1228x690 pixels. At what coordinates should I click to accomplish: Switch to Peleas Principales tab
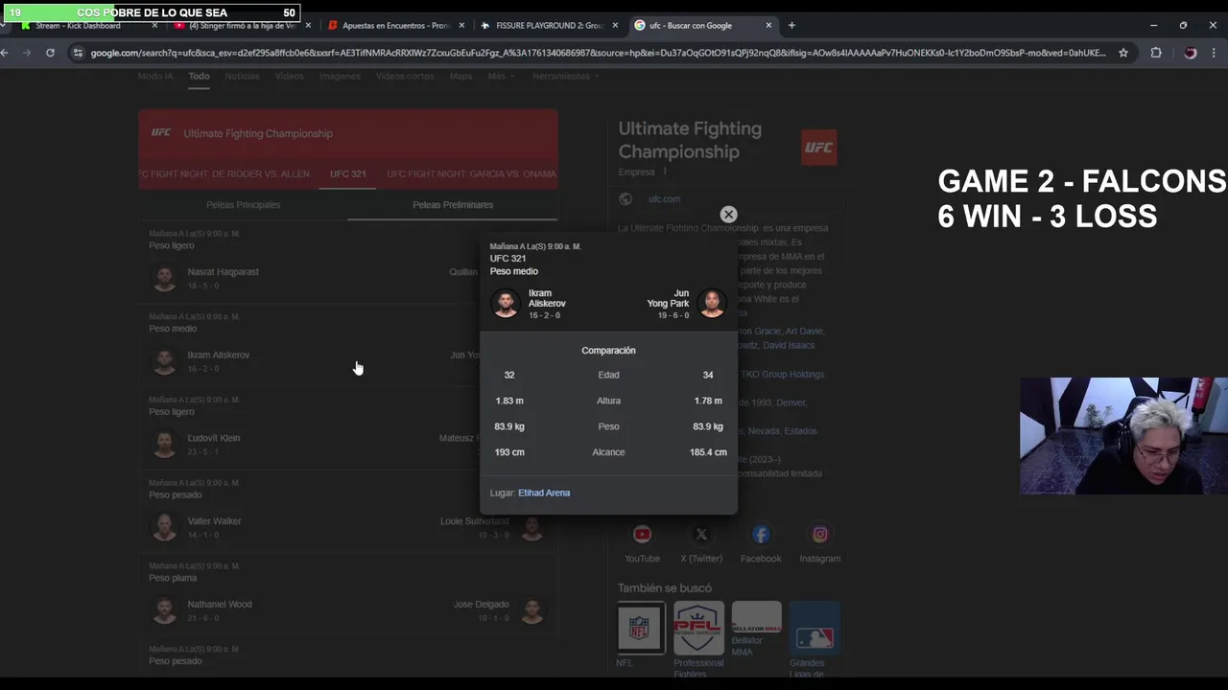243,204
